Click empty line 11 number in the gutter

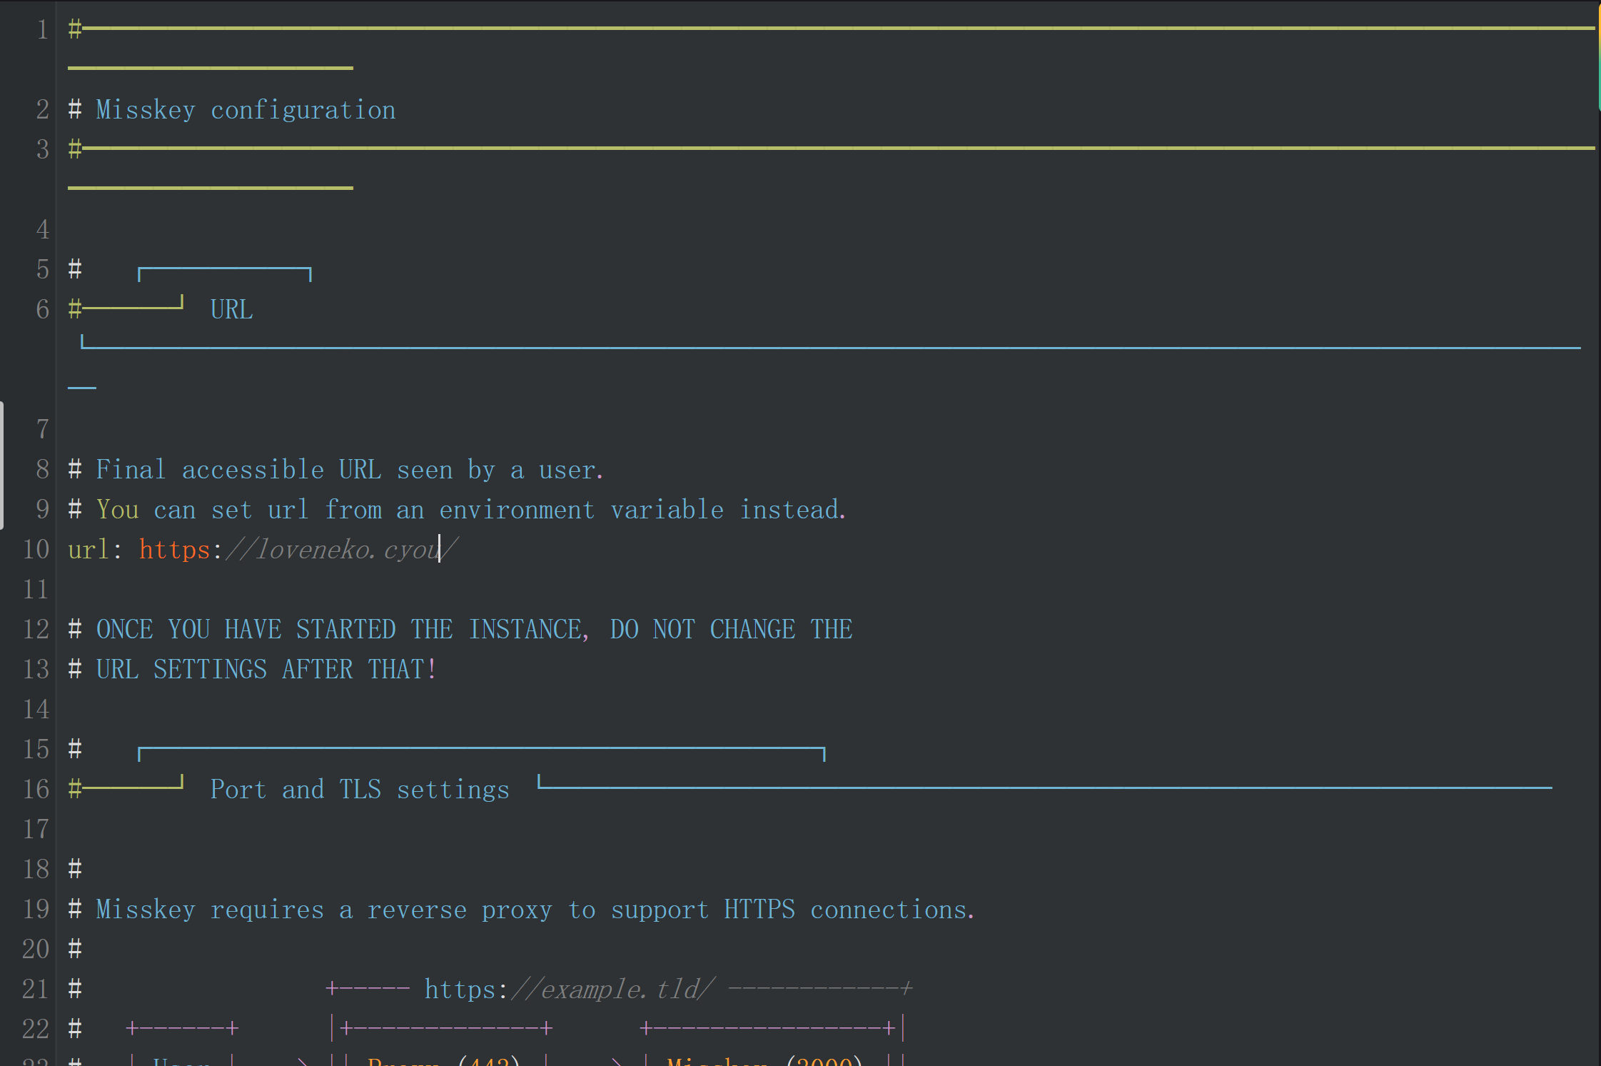36,589
